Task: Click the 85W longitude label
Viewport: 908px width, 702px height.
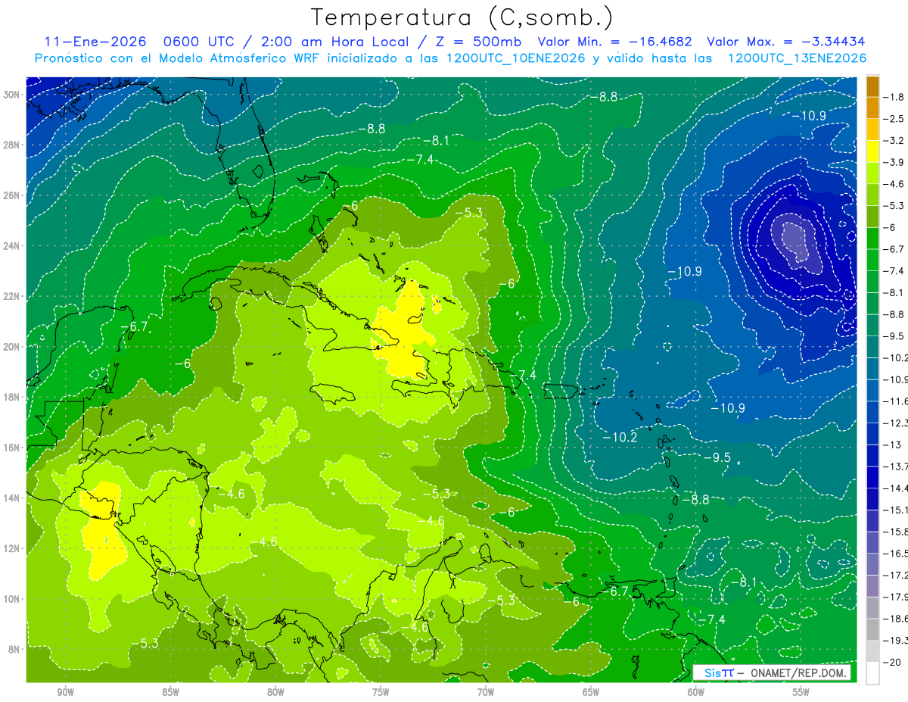Action: pos(170,693)
